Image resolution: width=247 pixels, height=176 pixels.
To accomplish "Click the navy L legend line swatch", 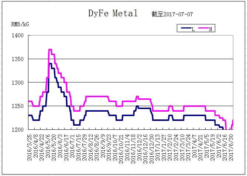I will pos(186,28).
